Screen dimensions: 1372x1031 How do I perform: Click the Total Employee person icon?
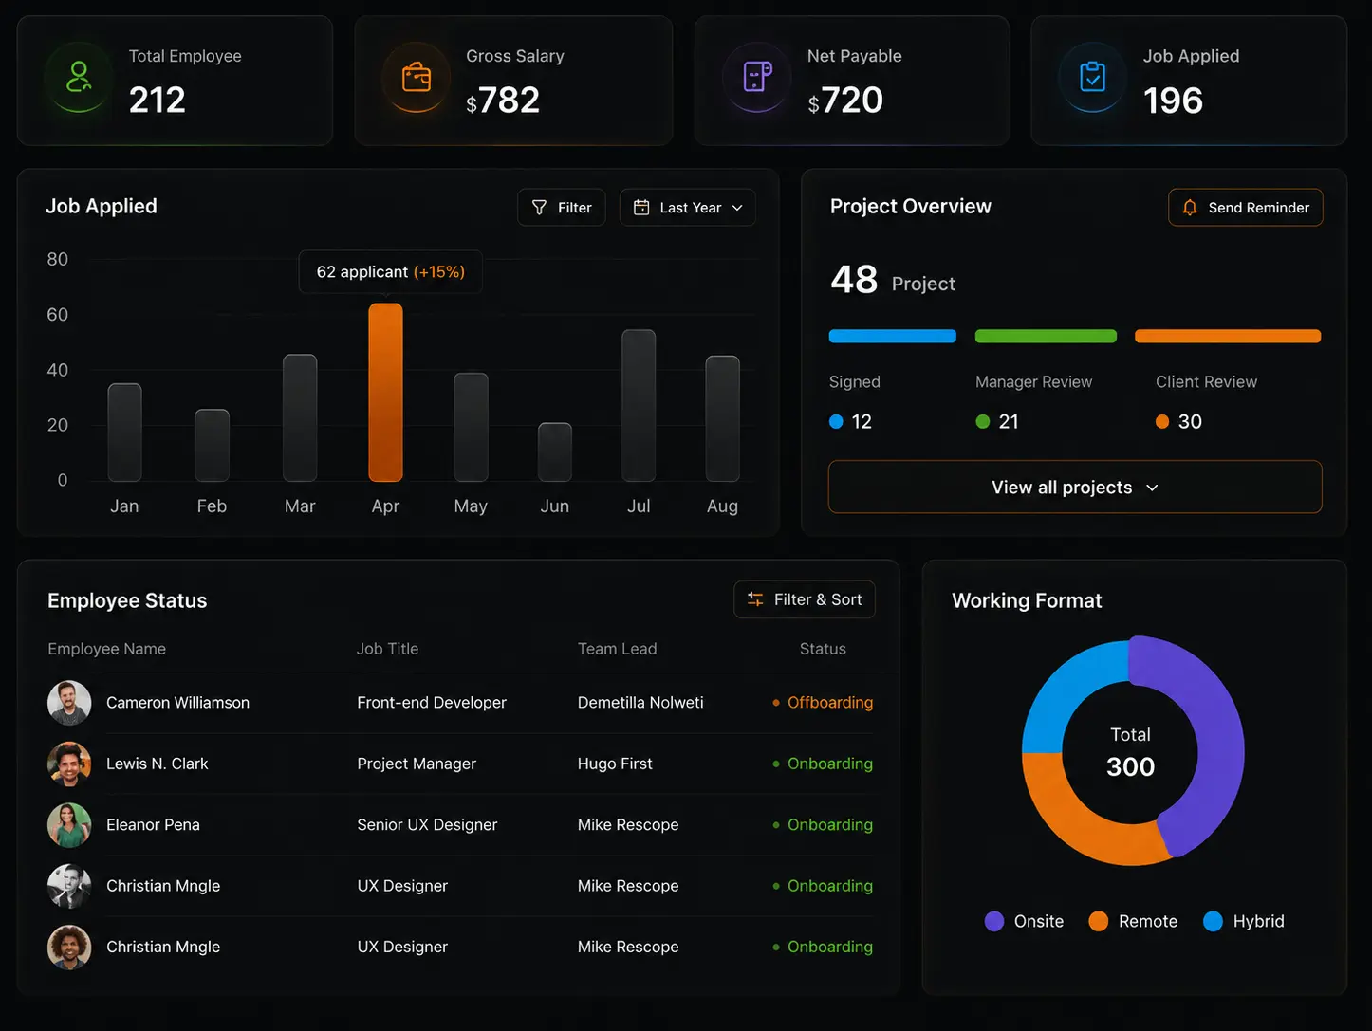[79, 77]
